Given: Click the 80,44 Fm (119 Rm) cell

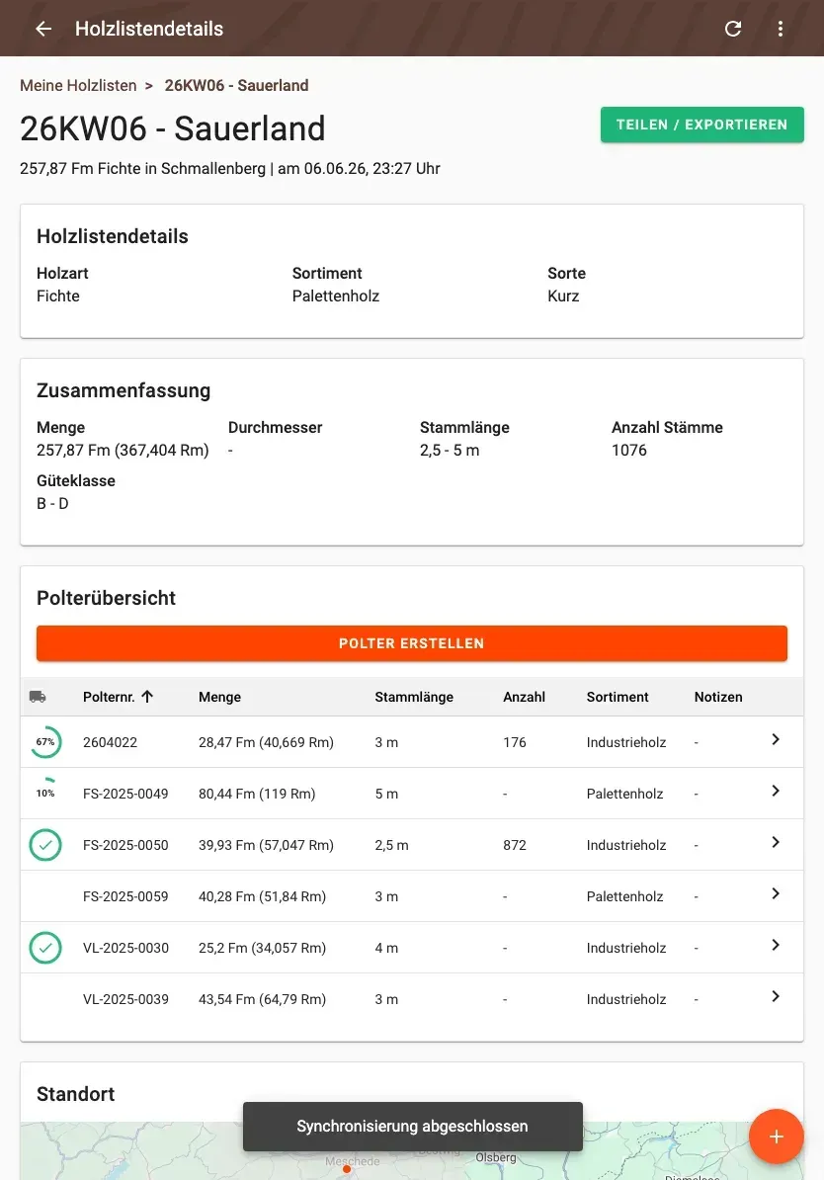Looking at the screenshot, I should [257, 794].
